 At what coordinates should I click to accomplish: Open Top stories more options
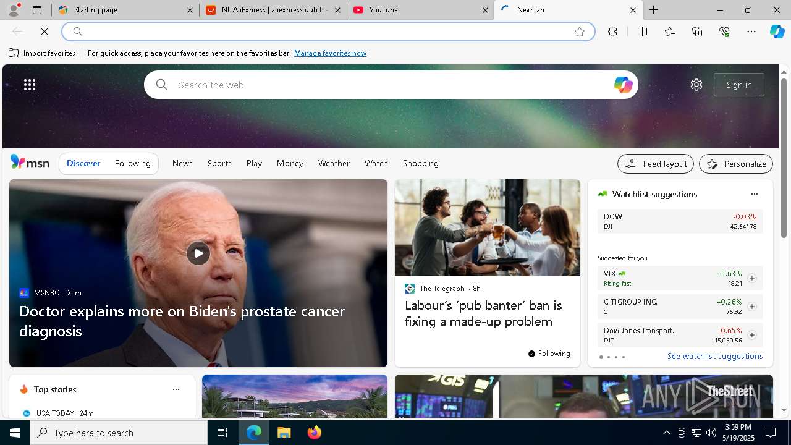pos(176,389)
